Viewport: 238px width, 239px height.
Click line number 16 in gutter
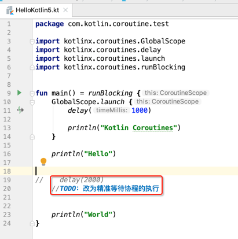7,154
